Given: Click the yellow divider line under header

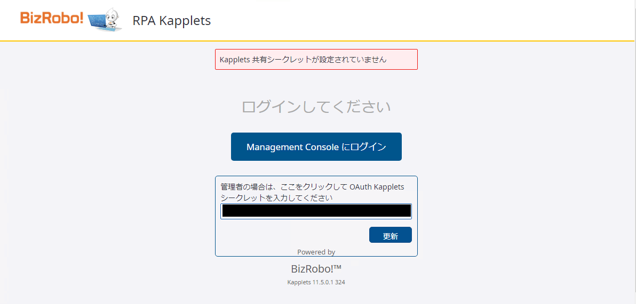Looking at the screenshot, I should click(316, 41).
